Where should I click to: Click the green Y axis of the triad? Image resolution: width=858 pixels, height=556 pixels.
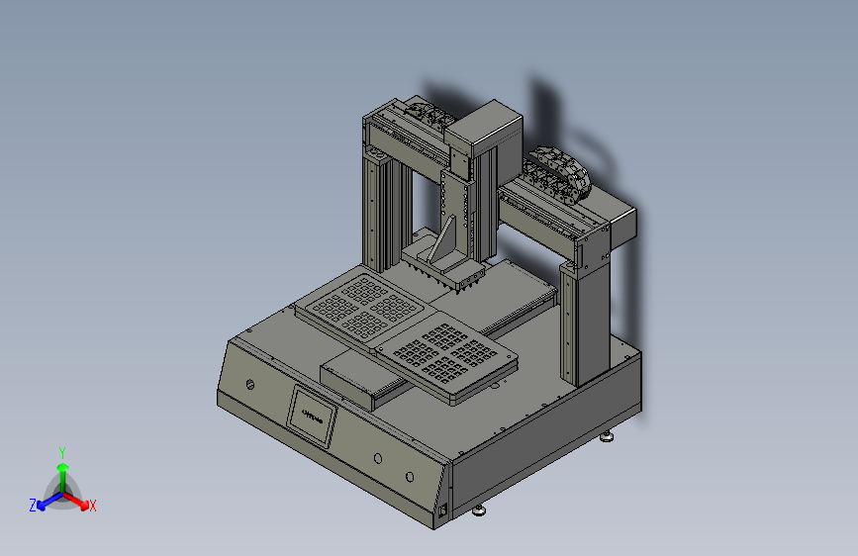click(x=63, y=478)
